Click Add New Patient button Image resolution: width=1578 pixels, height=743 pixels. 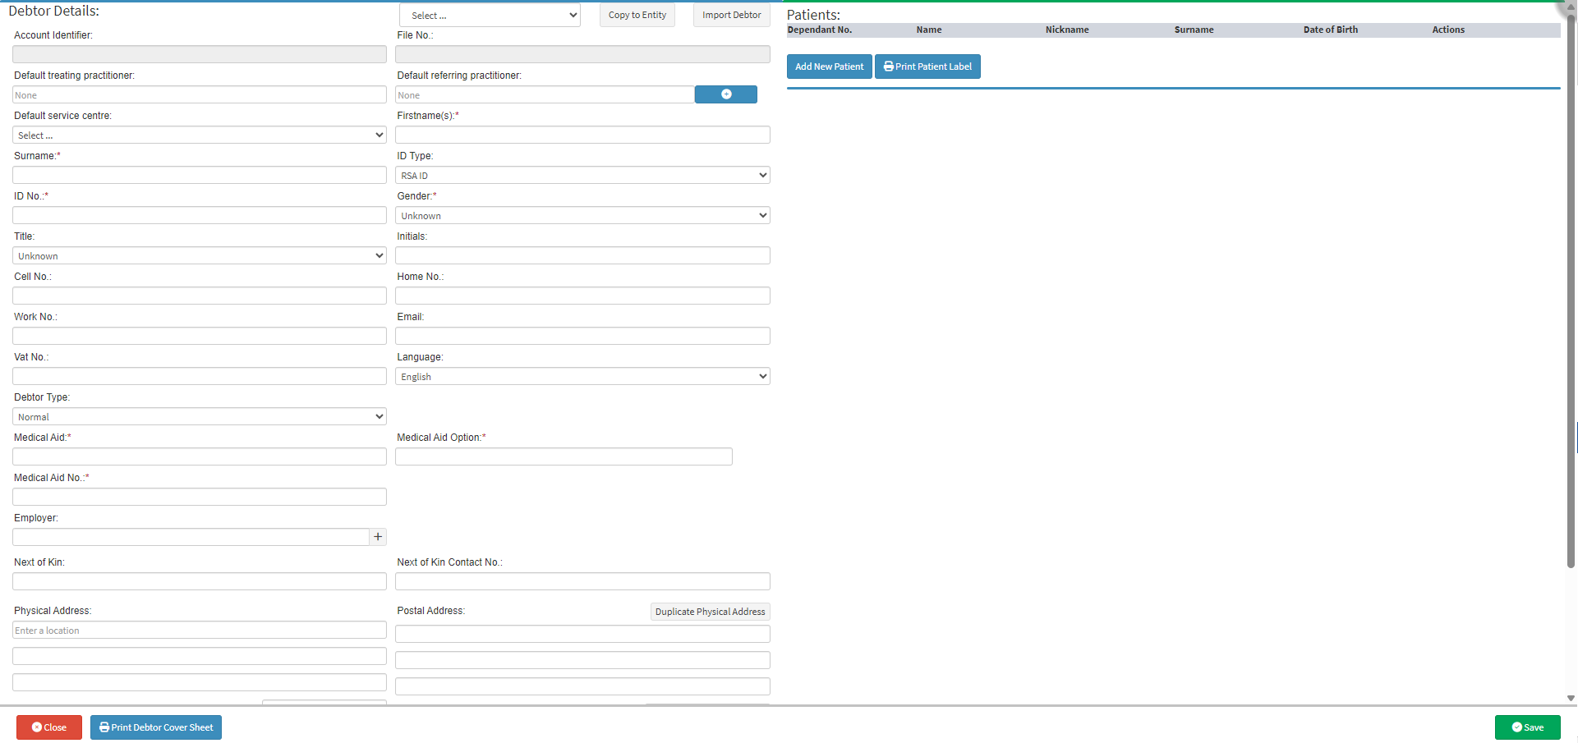point(830,67)
